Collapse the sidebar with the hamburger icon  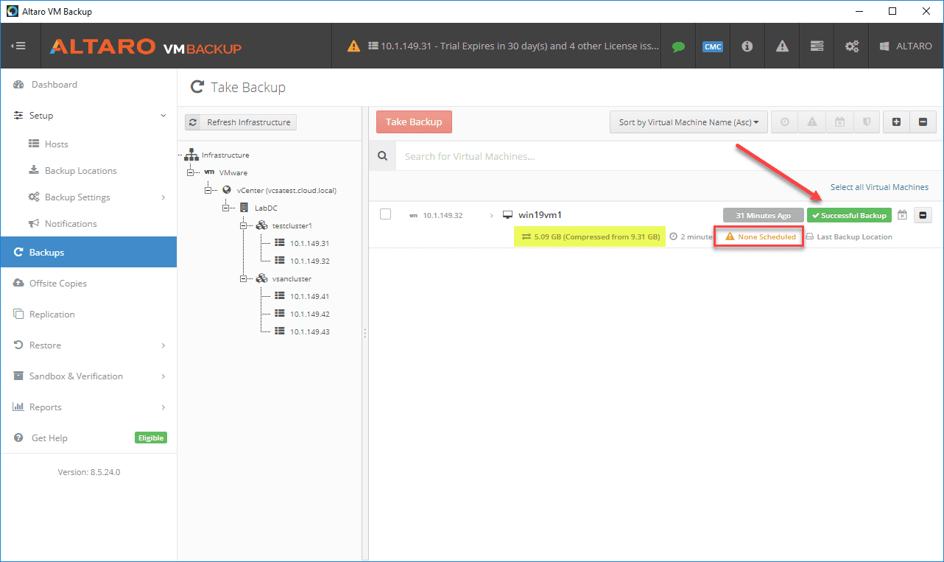[18, 46]
